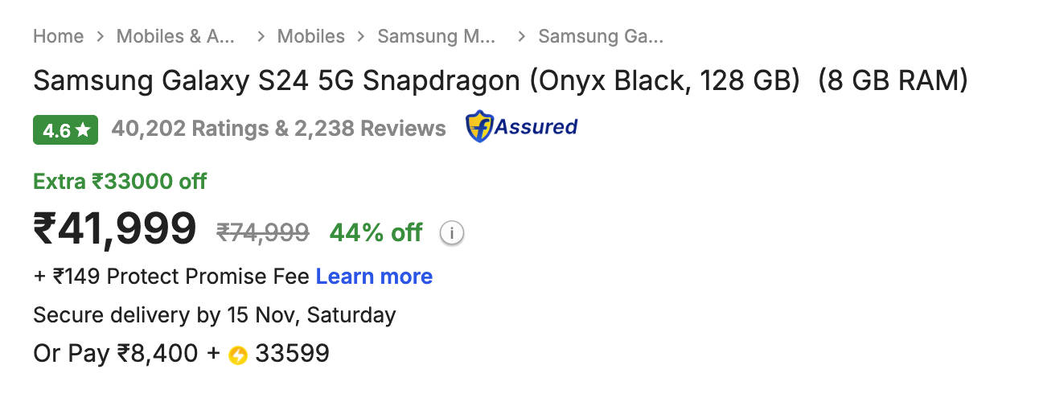Open the Samsung M... breadcrumb link
Screen dimensions: 1039x402
437,36
